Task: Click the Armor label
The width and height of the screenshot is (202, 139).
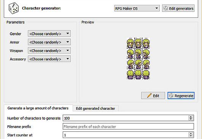Action: [x=14, y=42]
